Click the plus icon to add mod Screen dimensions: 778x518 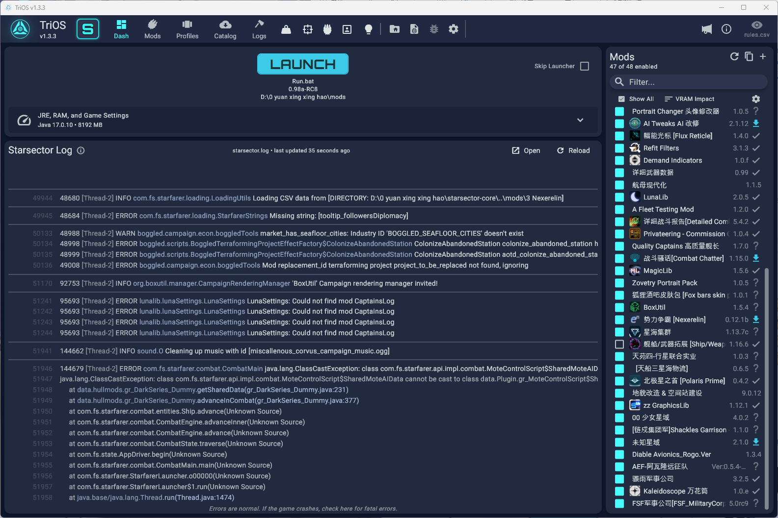point(763,56)
